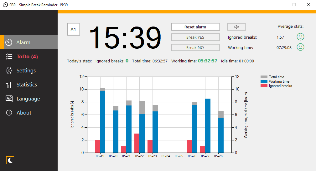316x171 pixels.
Task: Click the red ignored breaks bar for 05-26
Action: (x=189, y=146)
